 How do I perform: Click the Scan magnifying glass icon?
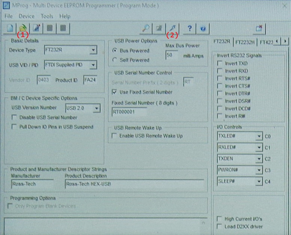146,28
